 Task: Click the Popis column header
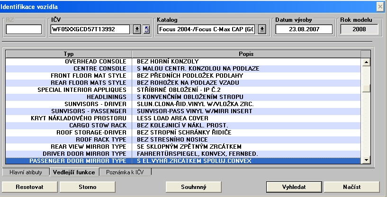point(246,54)
